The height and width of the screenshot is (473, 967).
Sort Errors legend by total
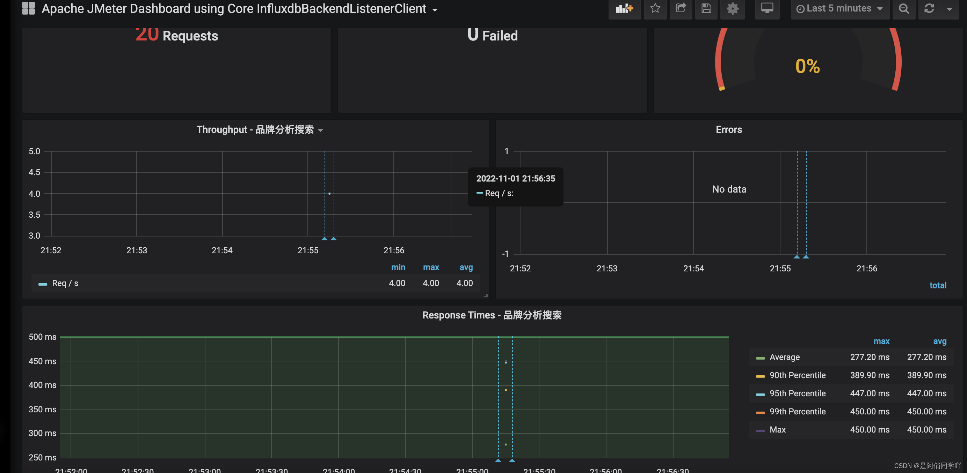pos(938,285)
